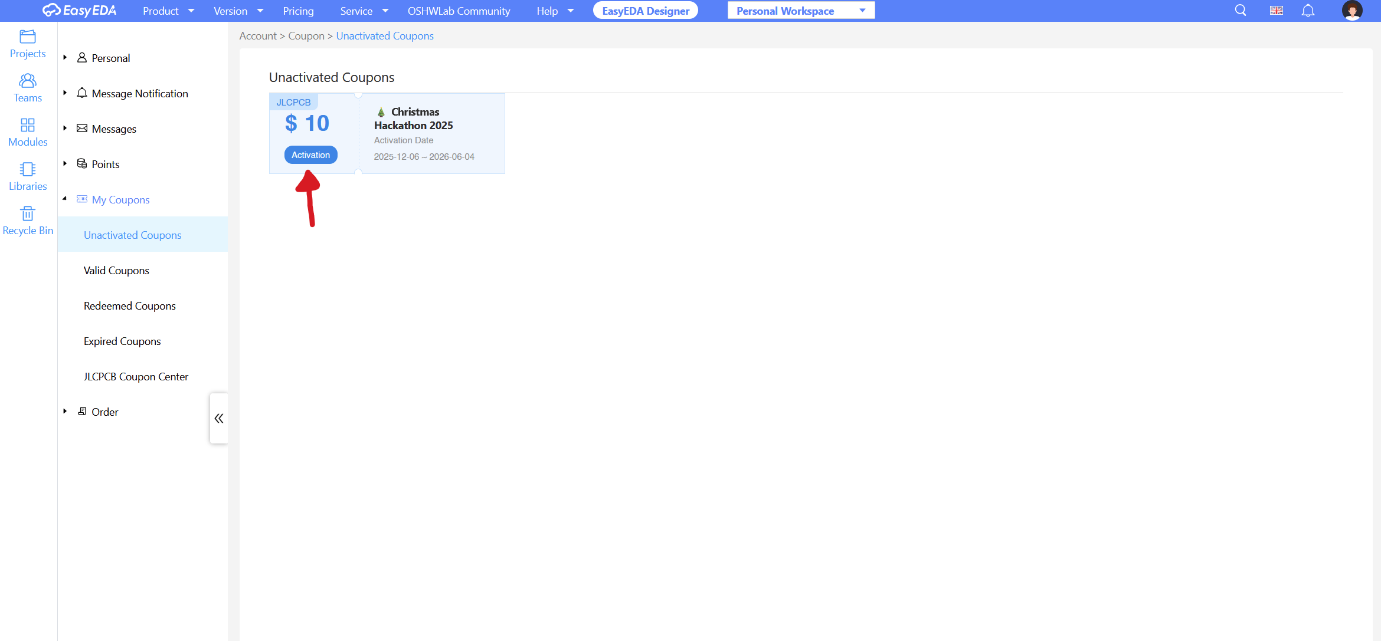Click the EasyEDA Designer button
This screenshot has width=1381, height=641.
tap(645, 11)
